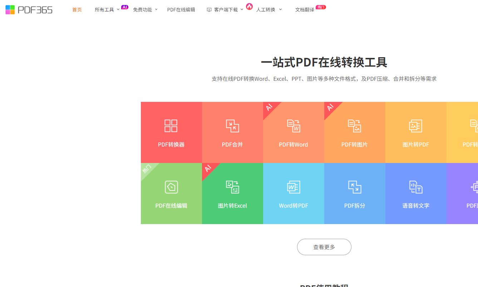Open the PDF转图片 tool icon

pos(355,126)
